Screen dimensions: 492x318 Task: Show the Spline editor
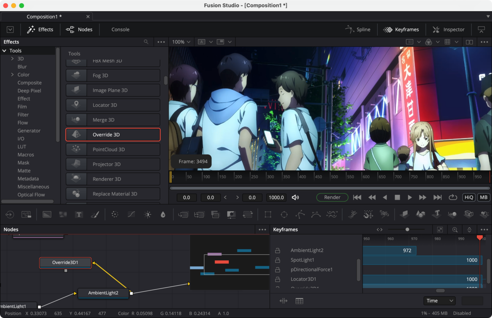[358, 30]
